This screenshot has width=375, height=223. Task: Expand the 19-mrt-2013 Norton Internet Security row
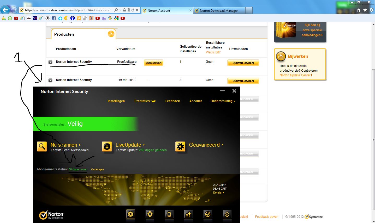pyautogui.click(x=50, y=80)
